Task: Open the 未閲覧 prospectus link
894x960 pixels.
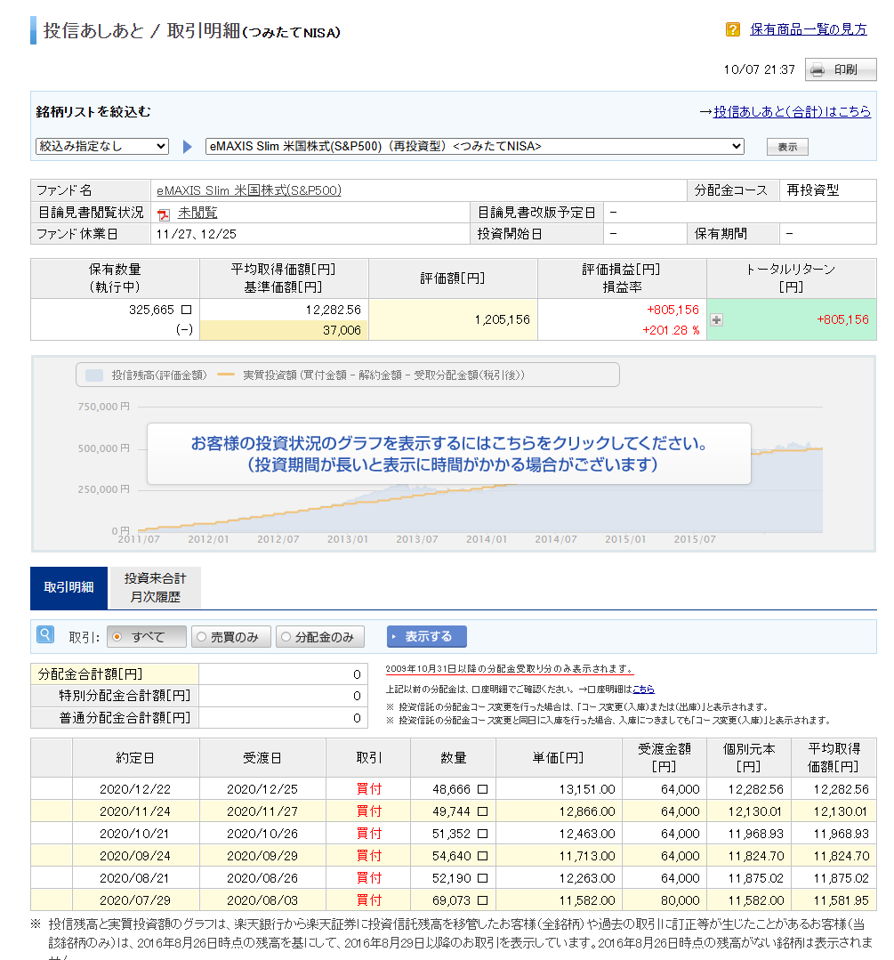Action: [x=197, y=213]
